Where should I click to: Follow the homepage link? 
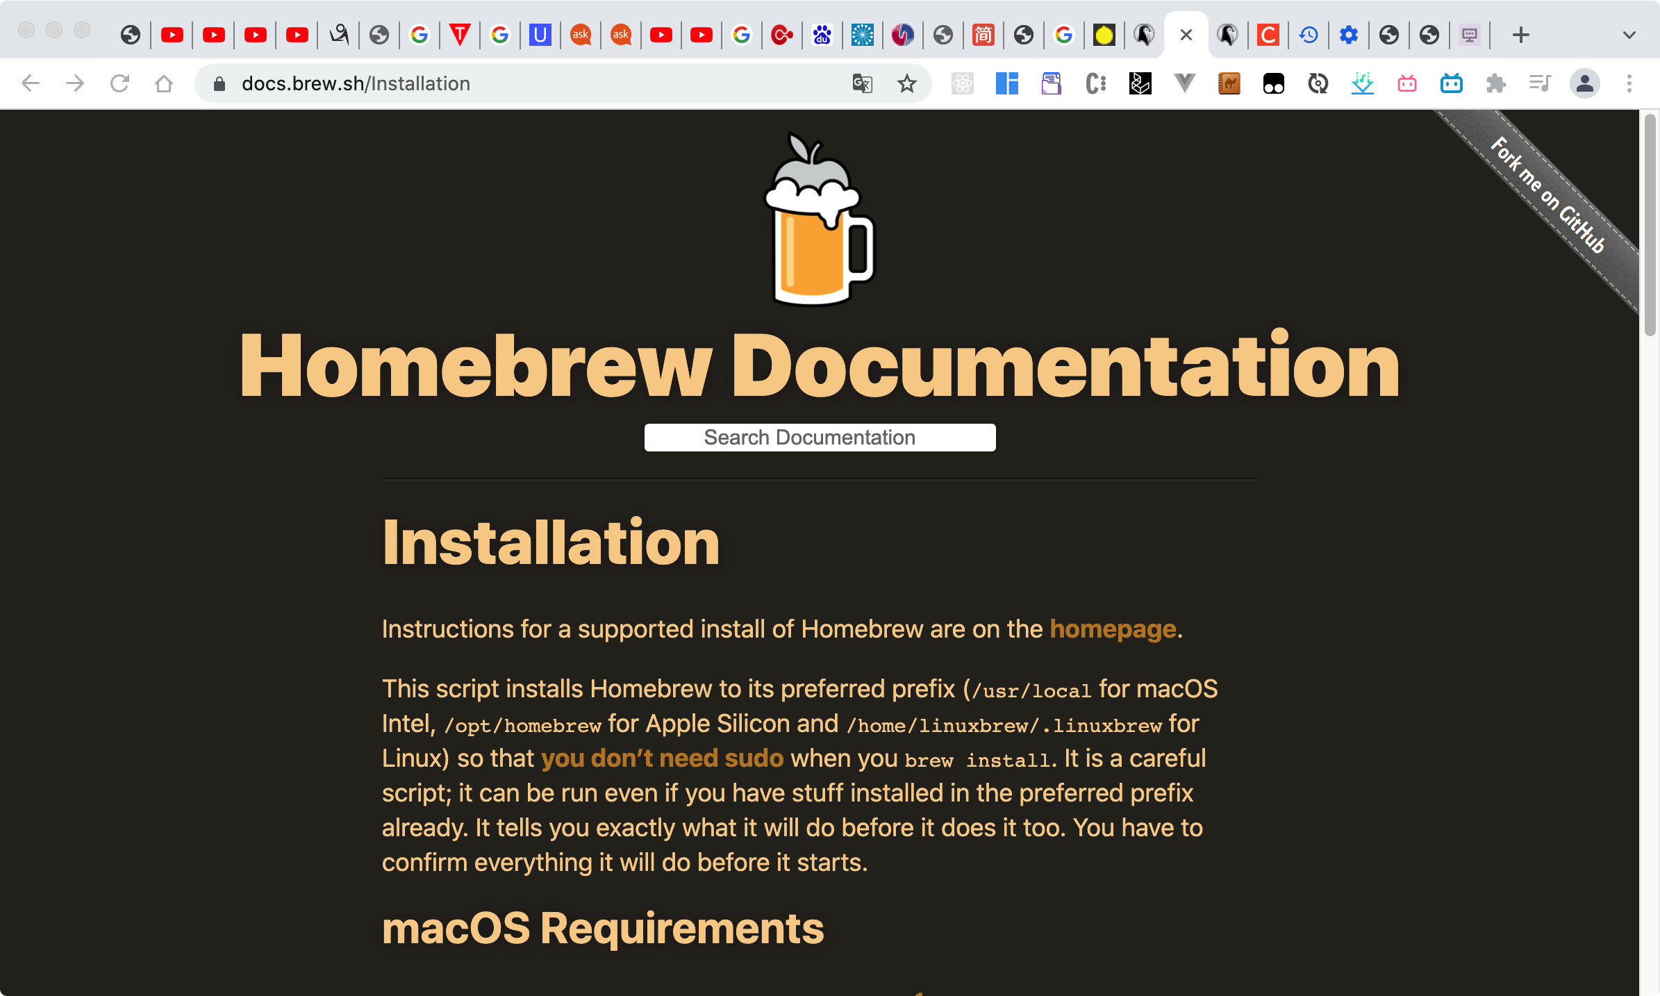(x=1113, y=629)
